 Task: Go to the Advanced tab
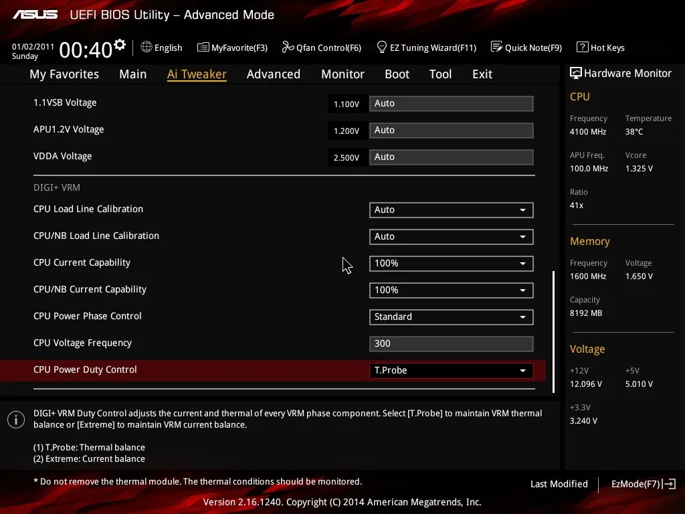(x=274, y=74)
